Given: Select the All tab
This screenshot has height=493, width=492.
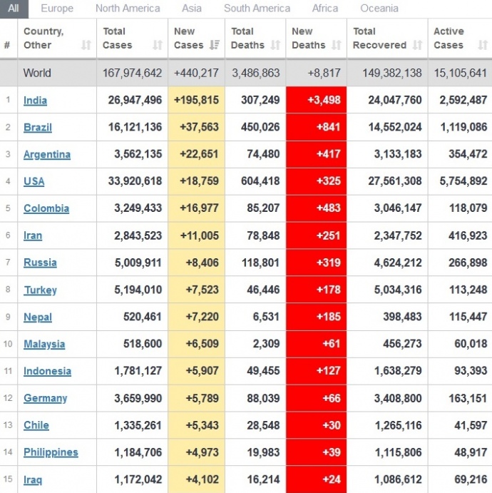Looking at the screenshot, I should click(x=14, y=9).
